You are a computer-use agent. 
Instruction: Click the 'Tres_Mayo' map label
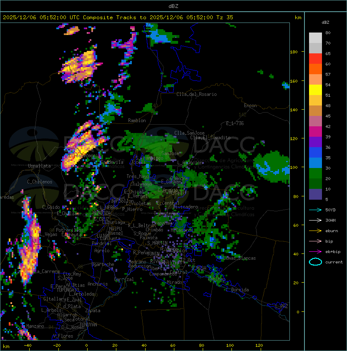(x=138, y=176)
